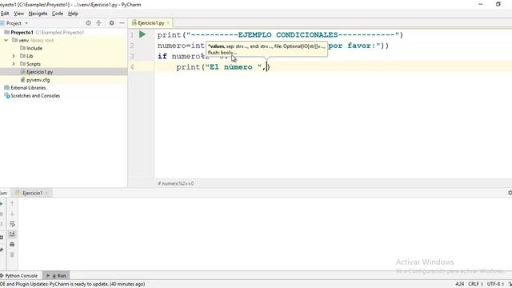Toggle scroll to end icon in Run panel
The image size is (512, 288).
coord(12,234)
